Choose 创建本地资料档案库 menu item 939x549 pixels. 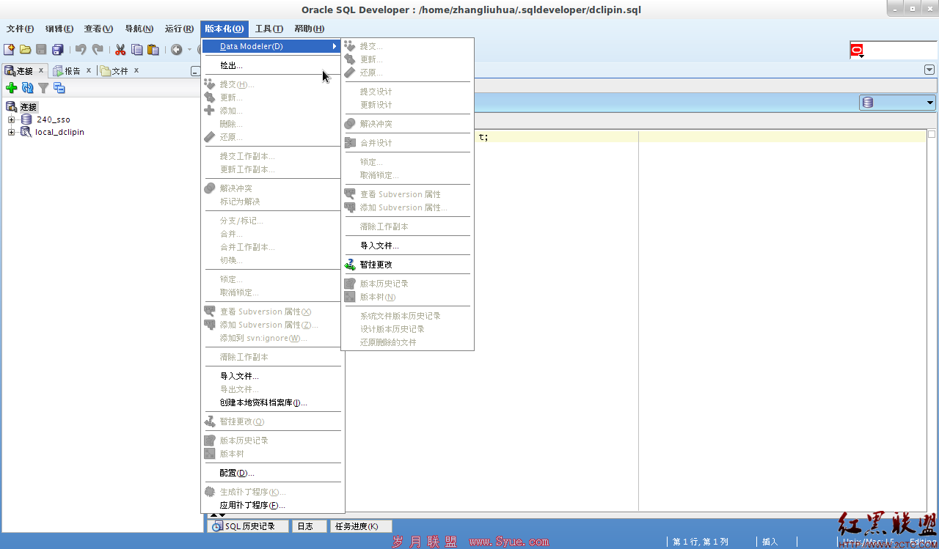[x=271, y=402]
